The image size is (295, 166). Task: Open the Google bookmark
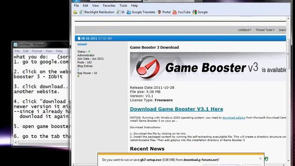[x=200, y=12]
